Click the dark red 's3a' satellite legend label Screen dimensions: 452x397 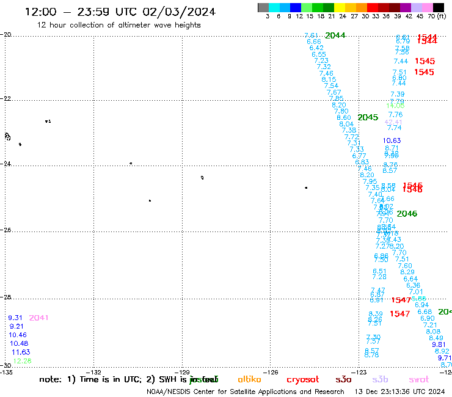(343, 379)
